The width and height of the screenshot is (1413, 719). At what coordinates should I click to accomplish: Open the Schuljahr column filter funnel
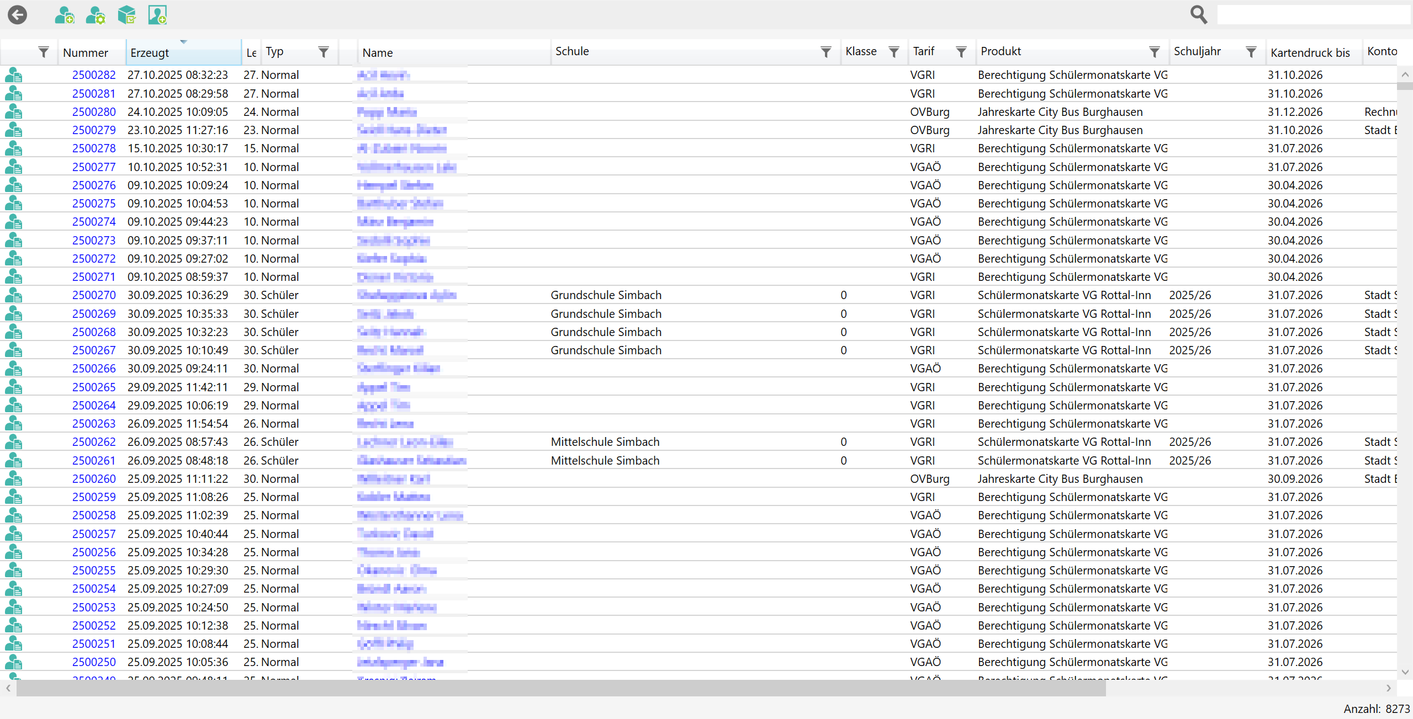click(1251, 52)
